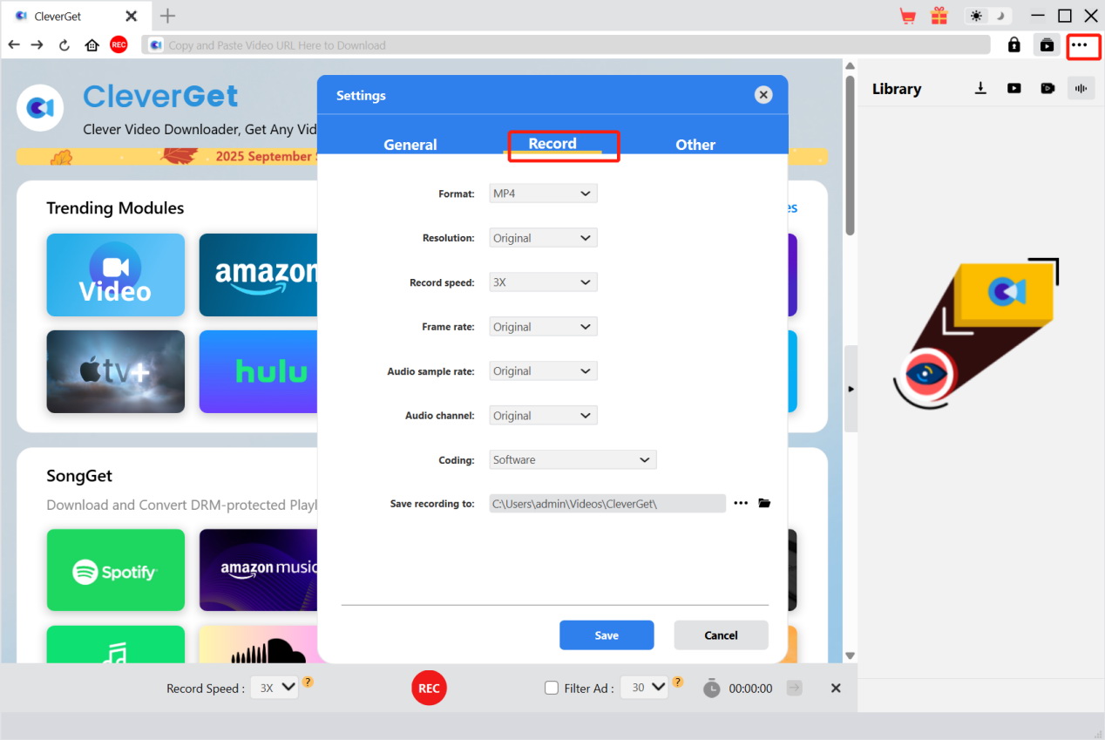This screenshot has width=1105, height=740.
Task: Open the gift box icon
Action: click(939, 16)
